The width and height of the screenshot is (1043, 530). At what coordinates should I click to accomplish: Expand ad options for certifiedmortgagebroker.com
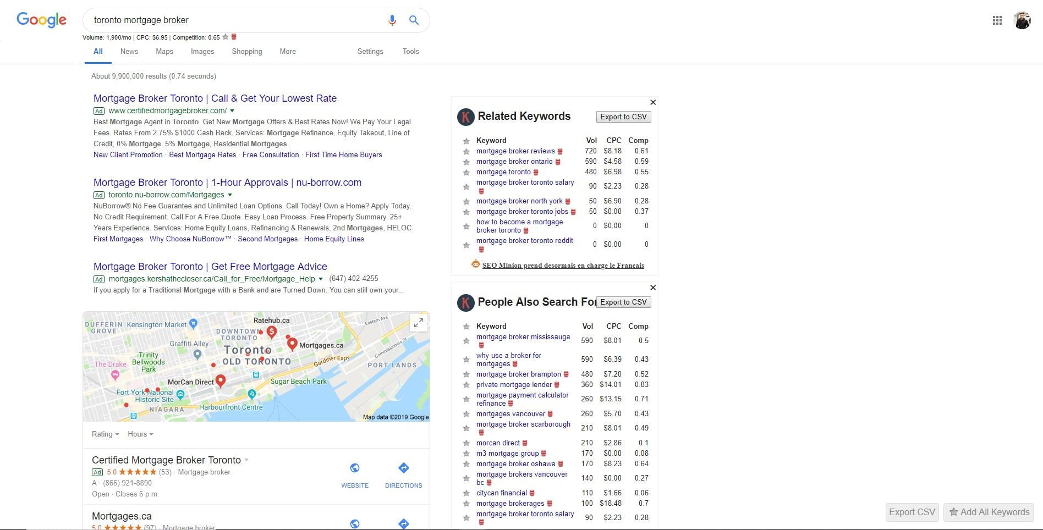coord(232,111)
